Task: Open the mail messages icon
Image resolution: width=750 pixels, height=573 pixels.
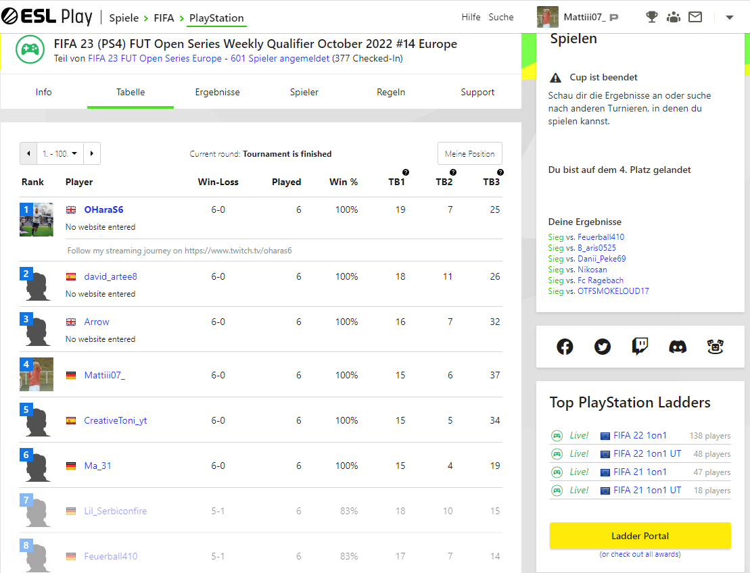Action: (x=695, y=17)
